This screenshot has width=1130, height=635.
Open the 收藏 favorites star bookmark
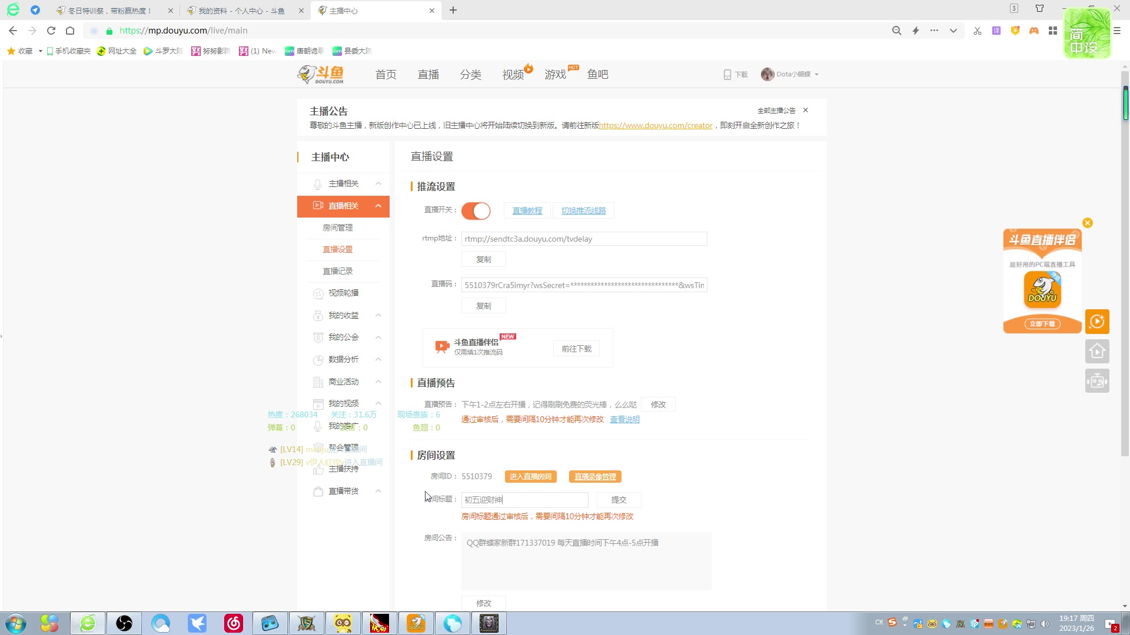[x=20, y=51]
